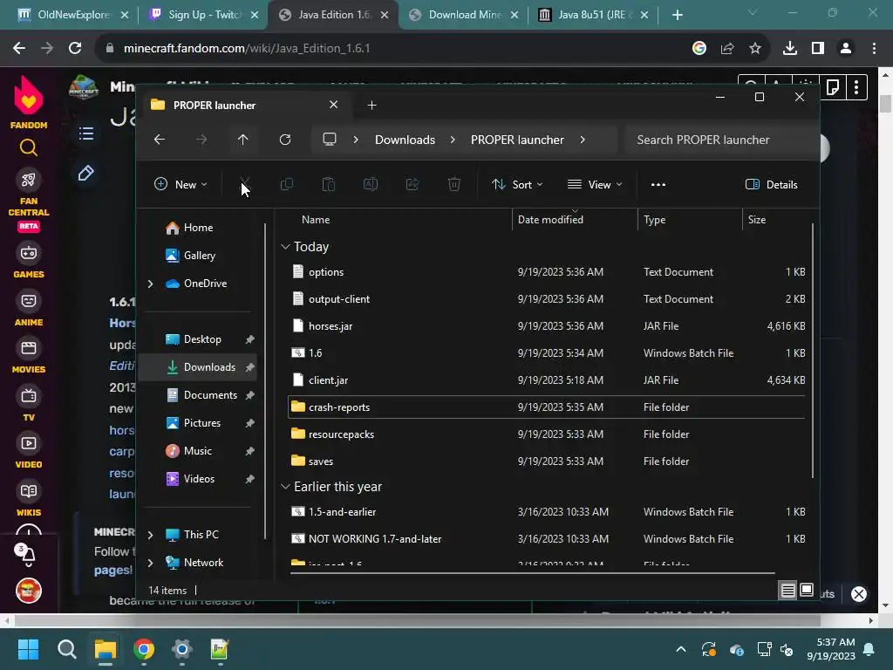893x670 pixels.
Task: Click the Search PROPER launcher field
Action: pos(721,140)
